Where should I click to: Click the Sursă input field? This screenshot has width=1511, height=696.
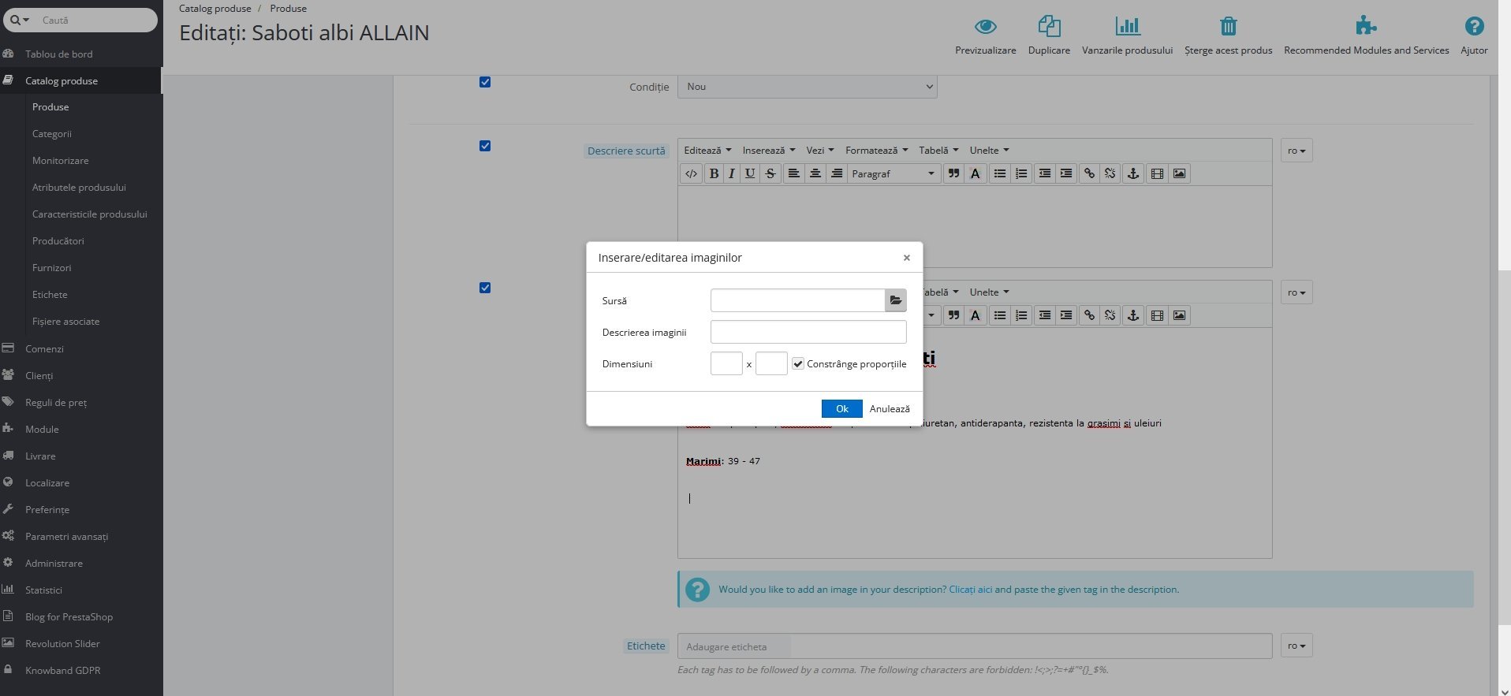pyautogui.click(x=797, y=300)
